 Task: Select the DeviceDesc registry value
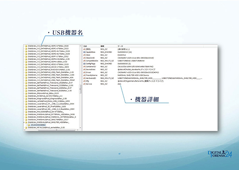click(x=90, y=69)
